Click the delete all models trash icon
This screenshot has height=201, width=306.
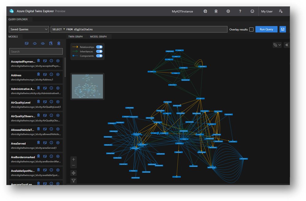(59, 43)
